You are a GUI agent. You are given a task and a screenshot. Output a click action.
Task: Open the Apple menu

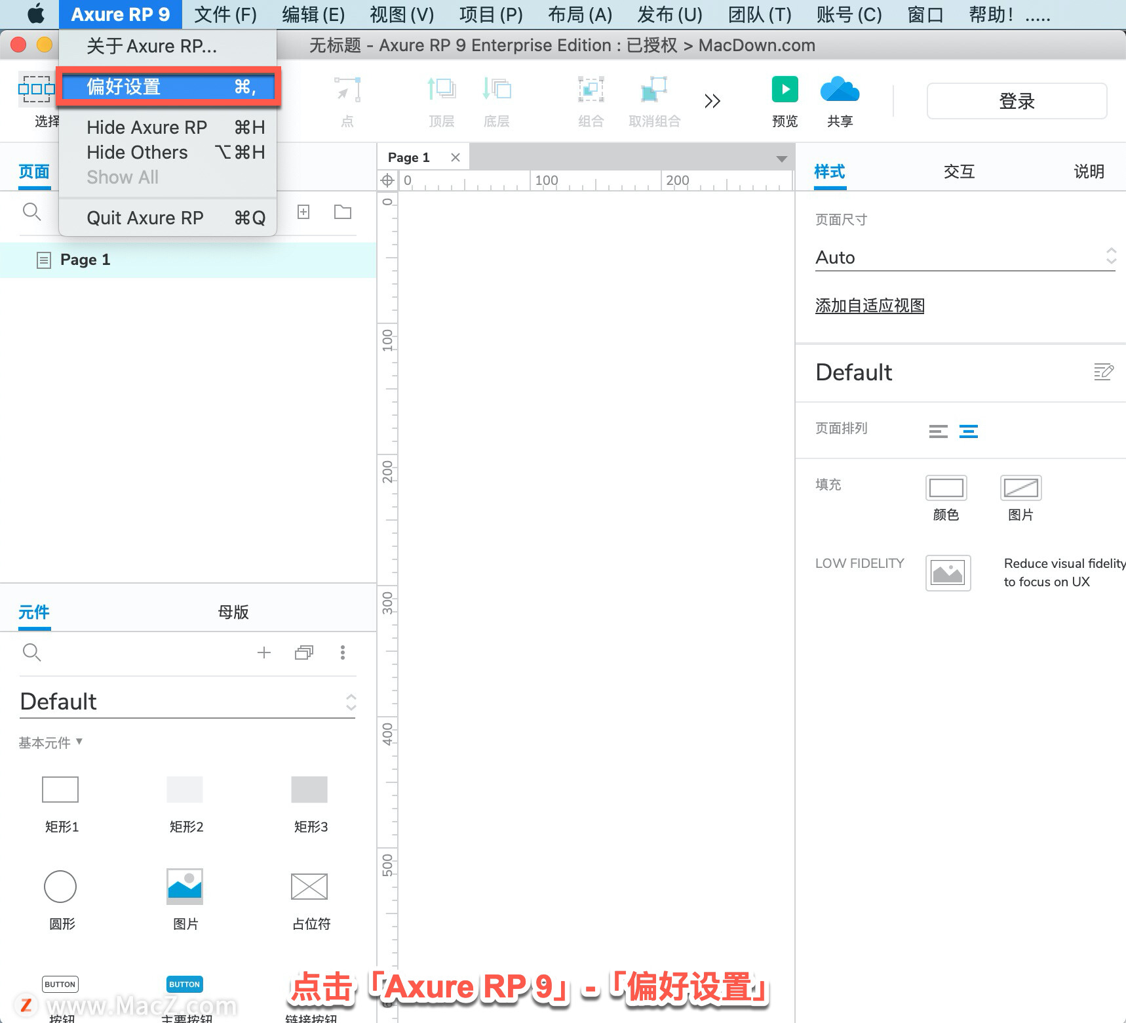click(x=36, y=14)
